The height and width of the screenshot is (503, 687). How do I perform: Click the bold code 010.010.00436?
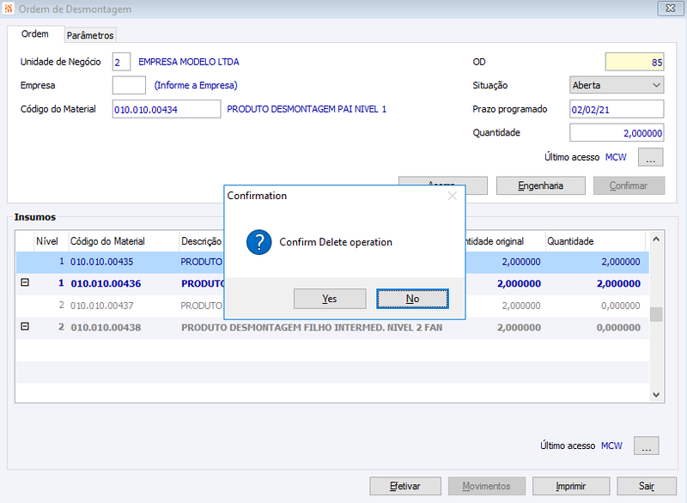[x=106, y=283]
